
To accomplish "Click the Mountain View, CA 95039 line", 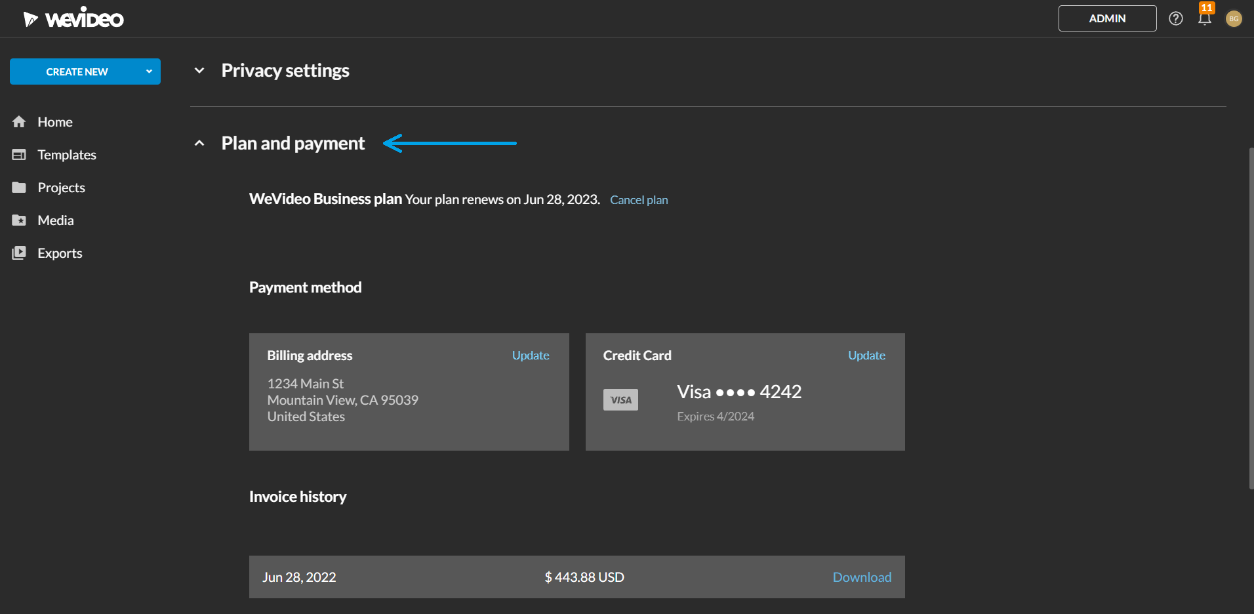I will click(x=342, y=400).
